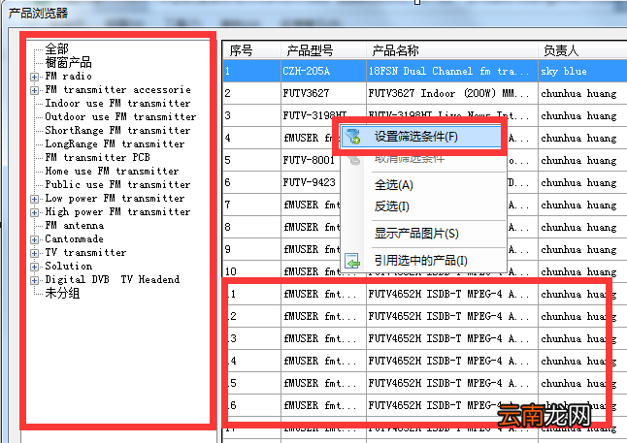Sort by the 产品型号 column header
627x443 pixels.
(323, 50)
